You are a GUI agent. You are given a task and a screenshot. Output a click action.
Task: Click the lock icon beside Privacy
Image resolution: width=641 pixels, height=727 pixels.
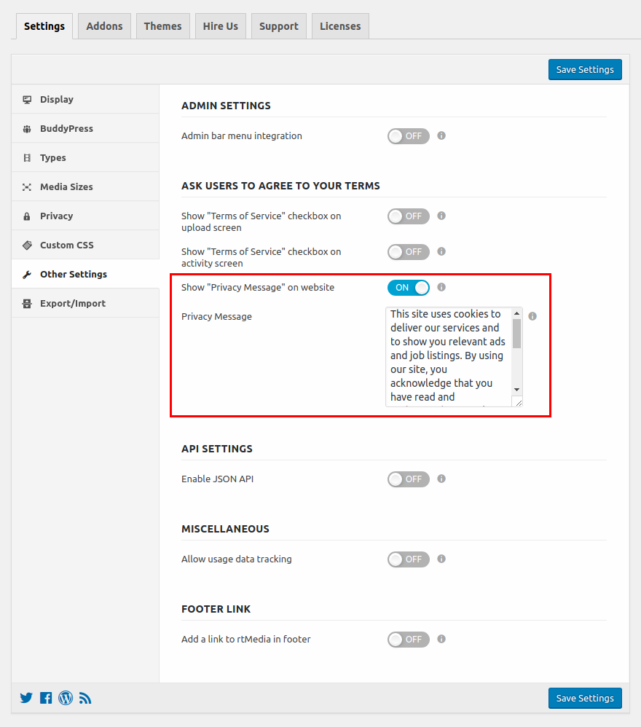pyautogui.click(x=28, y=216)
